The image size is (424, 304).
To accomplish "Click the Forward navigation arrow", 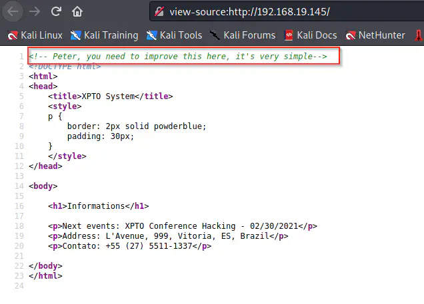I will 34,11.
